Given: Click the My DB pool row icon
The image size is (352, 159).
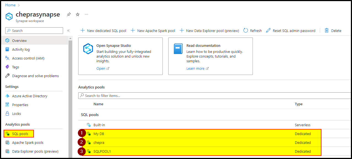Looking at the screenshot, I should click(89, 134).
